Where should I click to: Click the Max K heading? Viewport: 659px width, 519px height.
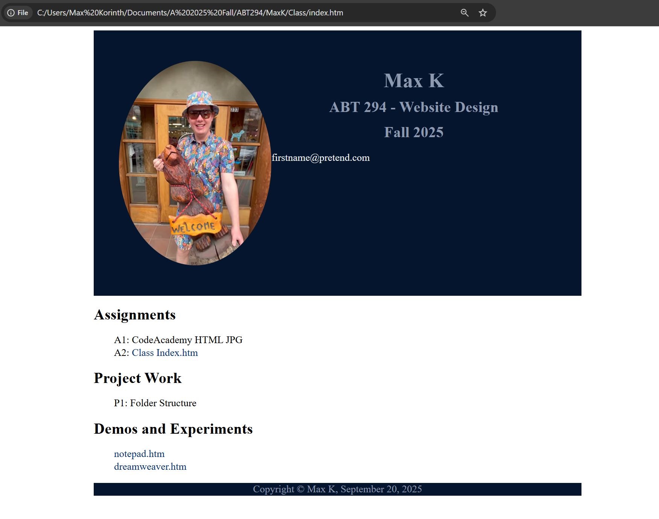click(x=413, y=81)
